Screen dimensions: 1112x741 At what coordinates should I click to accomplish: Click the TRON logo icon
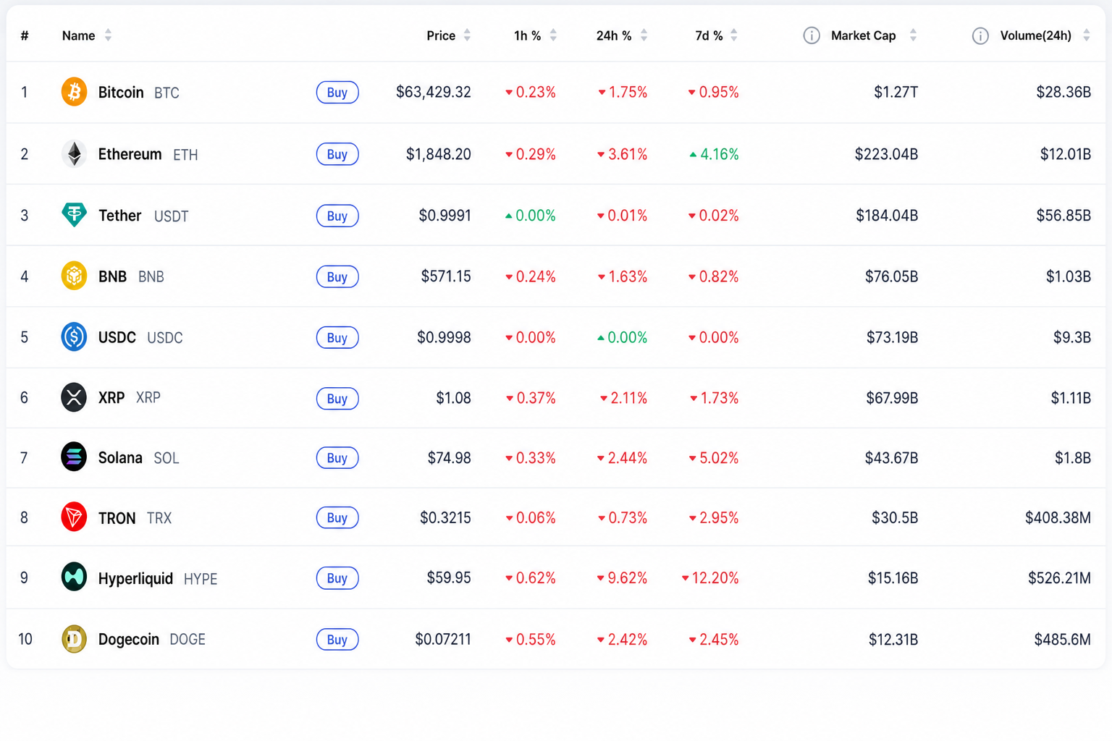click(x=74, y=517)
